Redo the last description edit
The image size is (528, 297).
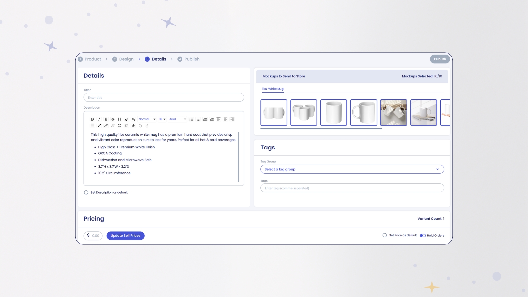(x=147, y=126)
